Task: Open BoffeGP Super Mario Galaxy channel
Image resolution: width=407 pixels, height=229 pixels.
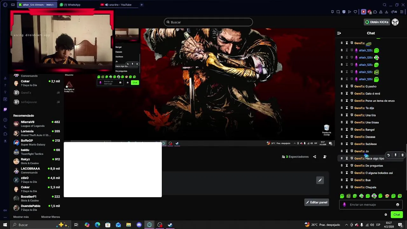Action: pyautogui.click(x=37, y=142)
